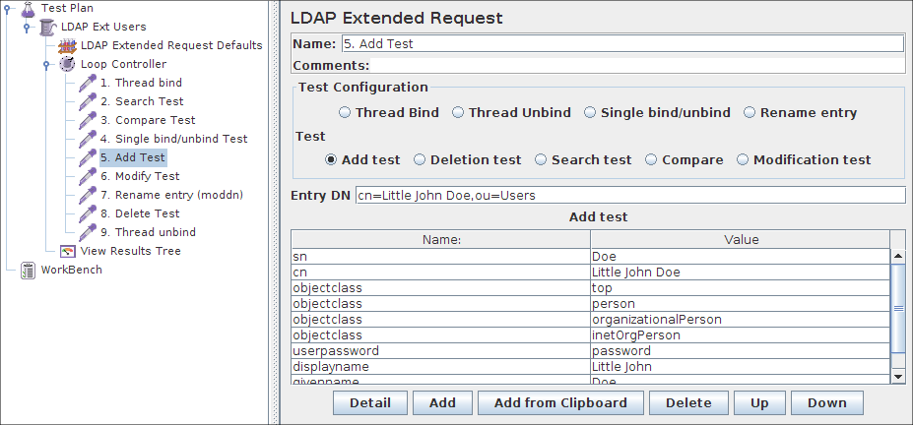Select the Thread Bind radio button
Image resolution: width=913 pixels, height=425 pixels.
[x=345, y=113]
